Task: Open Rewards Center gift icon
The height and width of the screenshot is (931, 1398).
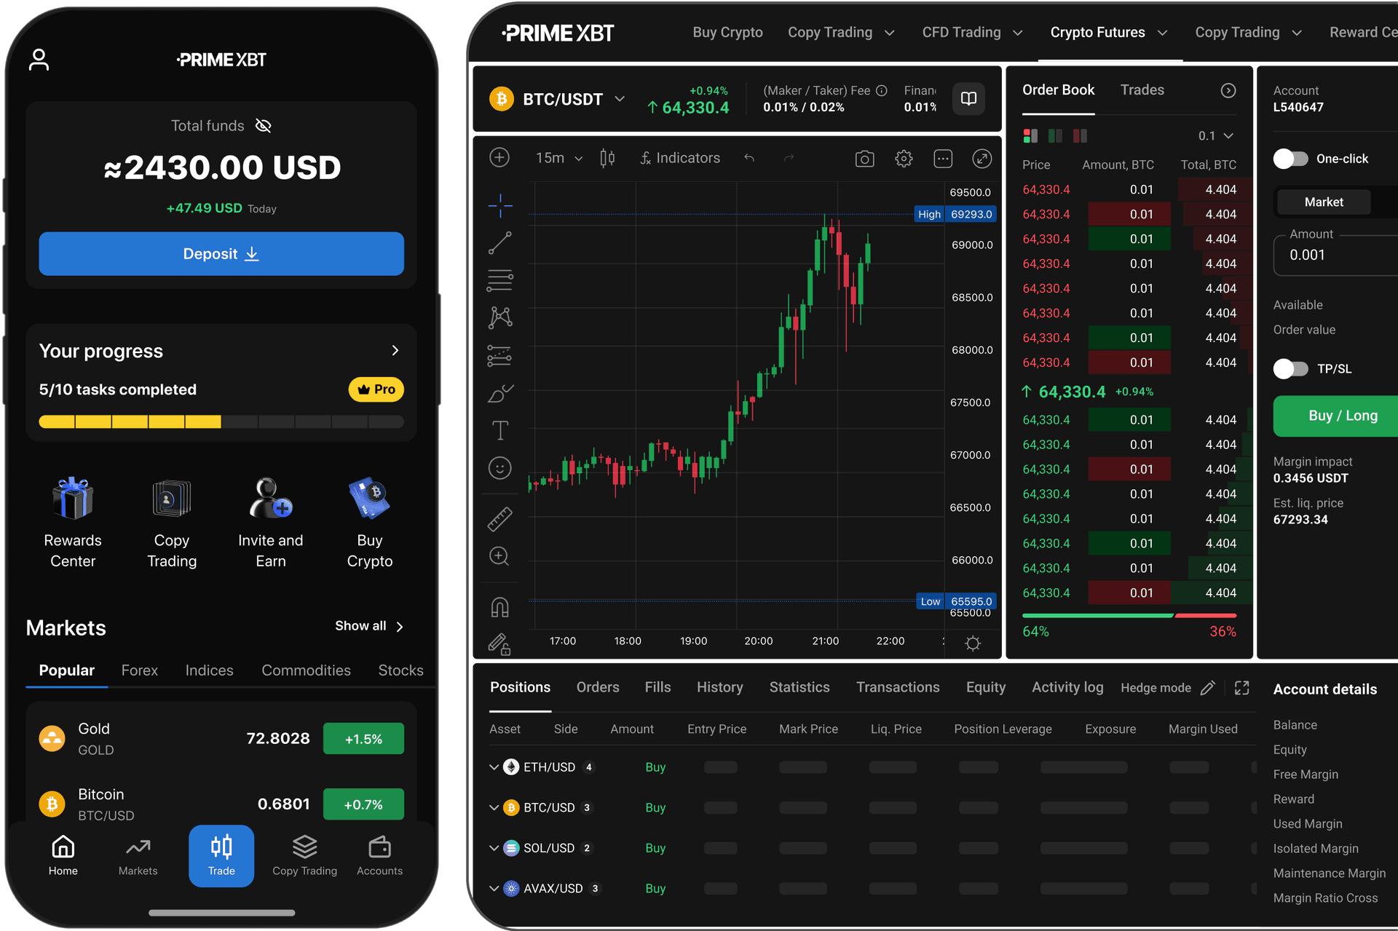Action: [73, 498]
